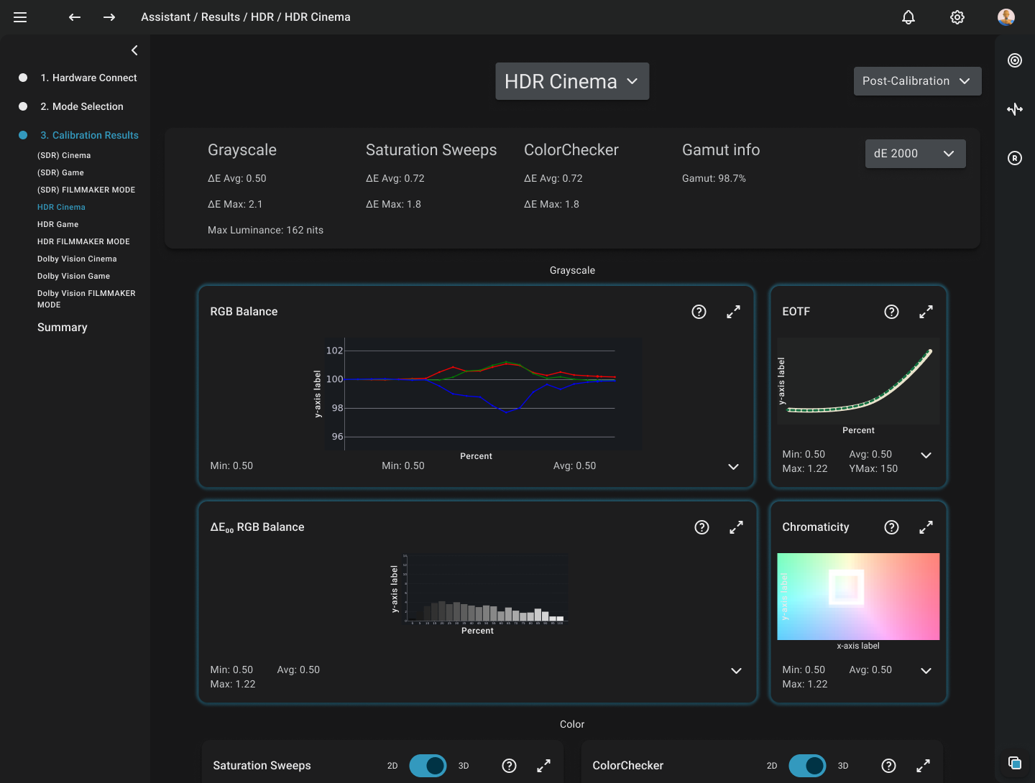Open the HDR Cinema mode dropdown
The width and height of the screenshot is (1035, 783).
572,81
